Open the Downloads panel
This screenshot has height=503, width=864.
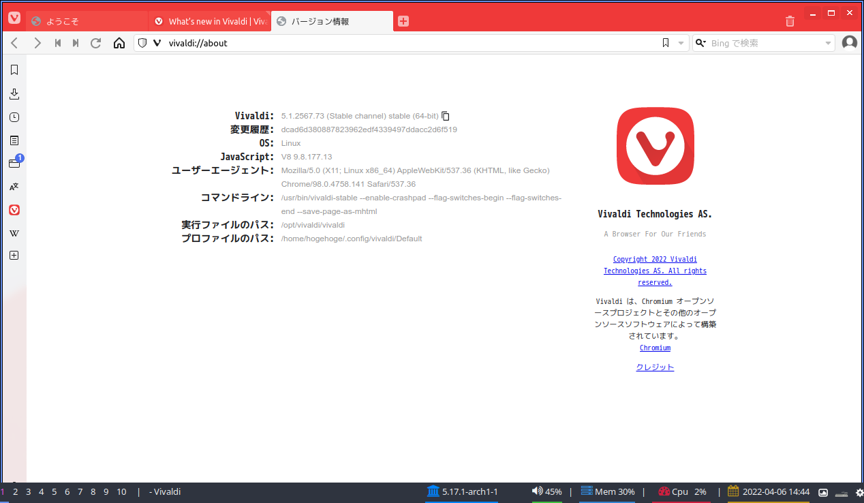tap(14, 94)
